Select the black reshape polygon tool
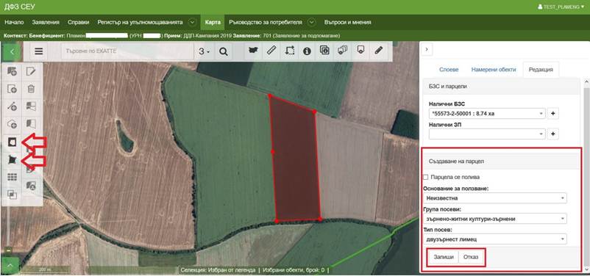The width and height of the screenshot is (590, 276). (12, 160)
